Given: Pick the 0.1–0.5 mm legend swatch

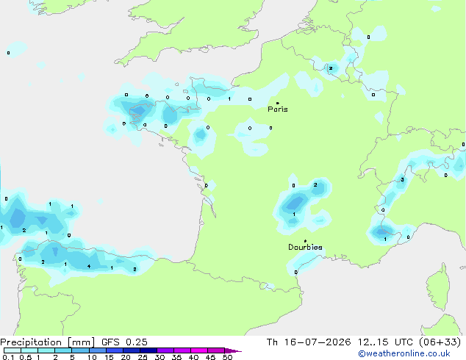Looking at the screenshot, I should (12, 350).
